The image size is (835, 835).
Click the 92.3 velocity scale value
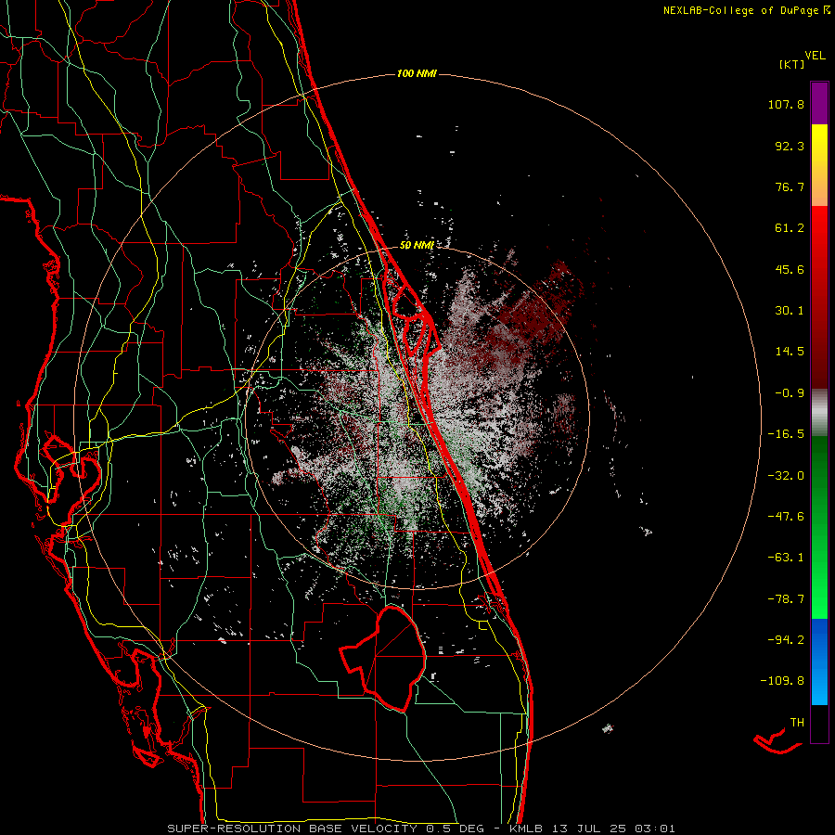pyautogui.click(x=790, y=146)
